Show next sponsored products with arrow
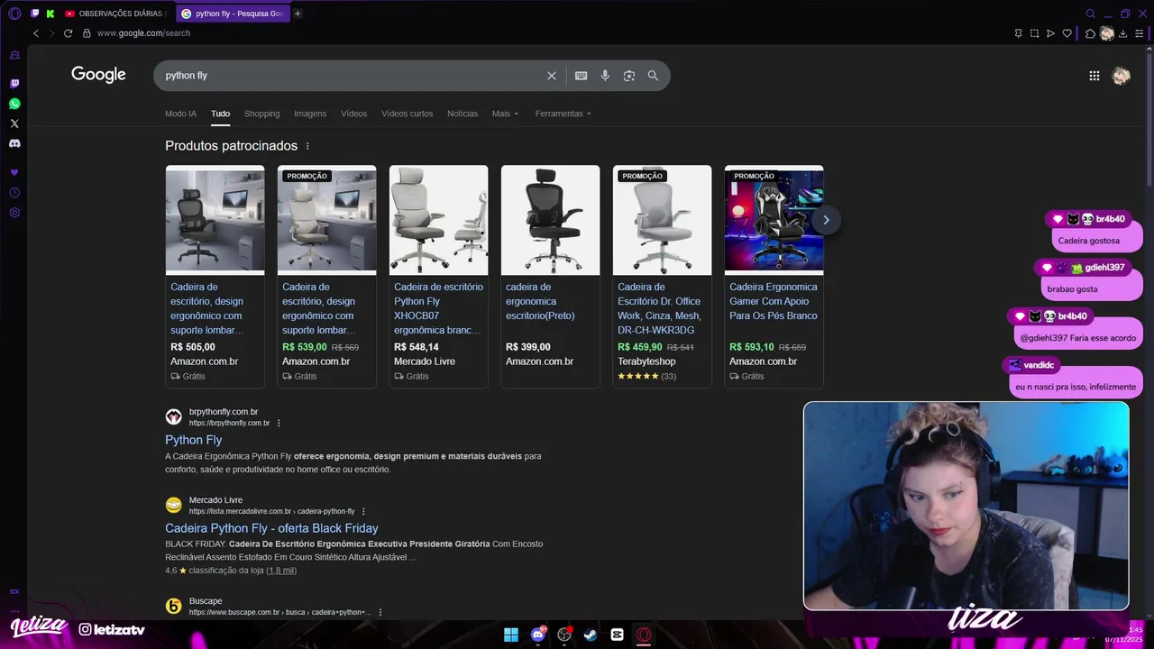Screen dimensions: 1154x649 click(x=826, y=220)
